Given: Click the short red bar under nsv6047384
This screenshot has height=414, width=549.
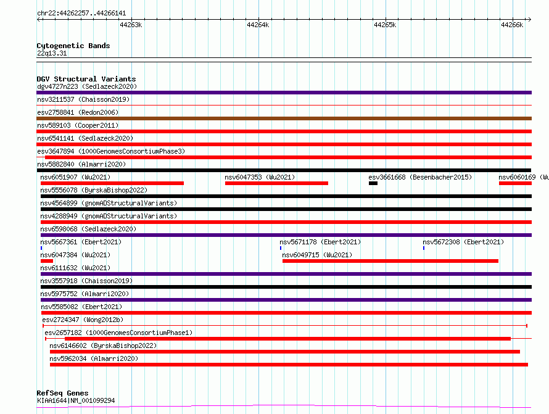Looking at the screenshot, I should 47,261.
